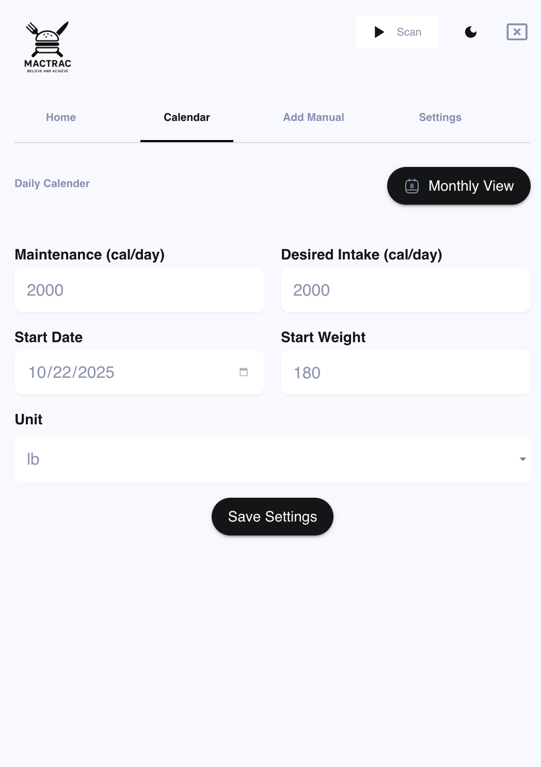Click the play icon on the Scan button
Screen dimensions: 541x767
(379, 32)
